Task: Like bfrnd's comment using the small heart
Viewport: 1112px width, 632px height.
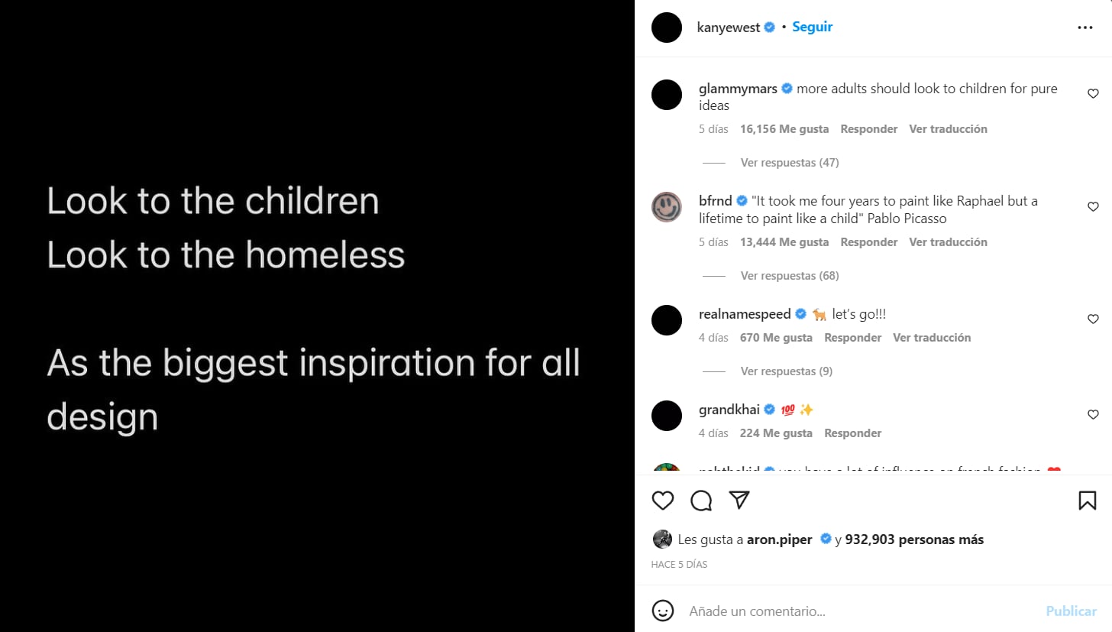Action: click(x=1093, y=206)
